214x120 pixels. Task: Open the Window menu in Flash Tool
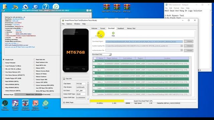pyautogui.click(x=77, y=24)
